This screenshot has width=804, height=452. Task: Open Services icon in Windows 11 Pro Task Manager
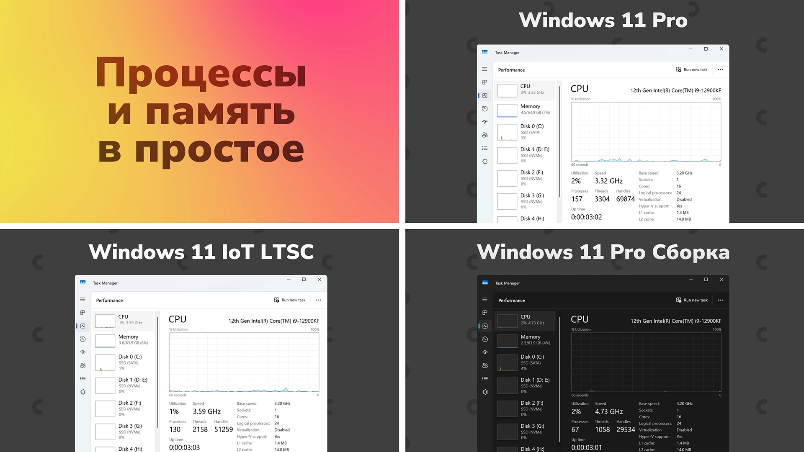coord(485,162)
